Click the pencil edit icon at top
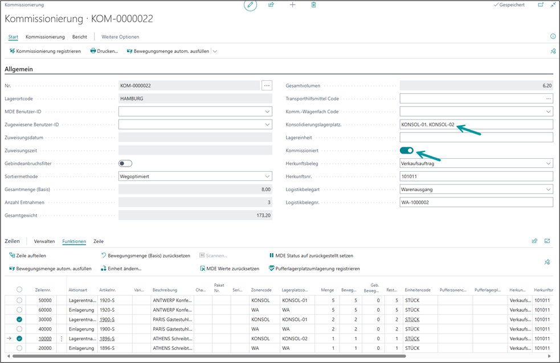560x363 pixels. (250, 5)
